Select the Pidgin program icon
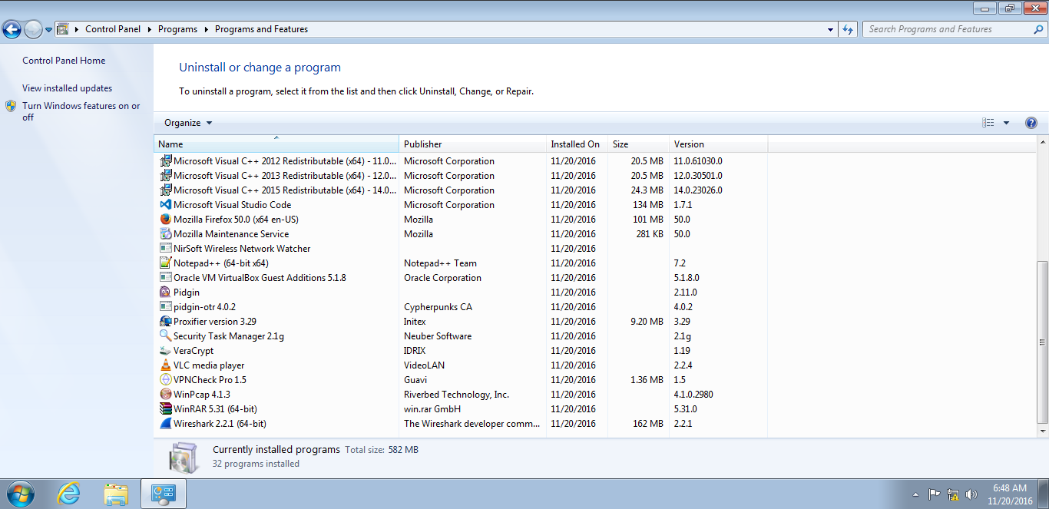Viewport: 1049px width, 509px height. (165, 293)
